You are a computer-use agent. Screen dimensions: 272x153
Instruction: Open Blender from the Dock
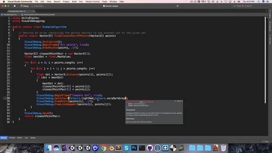pos(111,148)
